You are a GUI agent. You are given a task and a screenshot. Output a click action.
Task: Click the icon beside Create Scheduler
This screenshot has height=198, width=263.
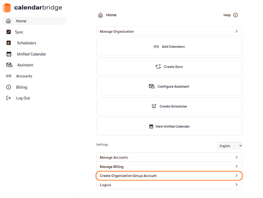click(154, 106)
